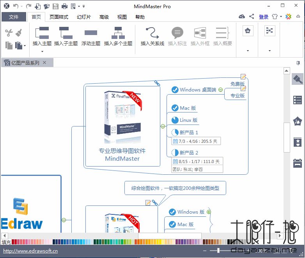Open the outline list side panel icon
The height and width of the screenshot is (258, 305).
pyautogui.click(x=298, y=100)
